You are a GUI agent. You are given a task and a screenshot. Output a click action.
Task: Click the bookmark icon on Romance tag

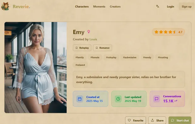pyautogui.click(x=97, y=48)
